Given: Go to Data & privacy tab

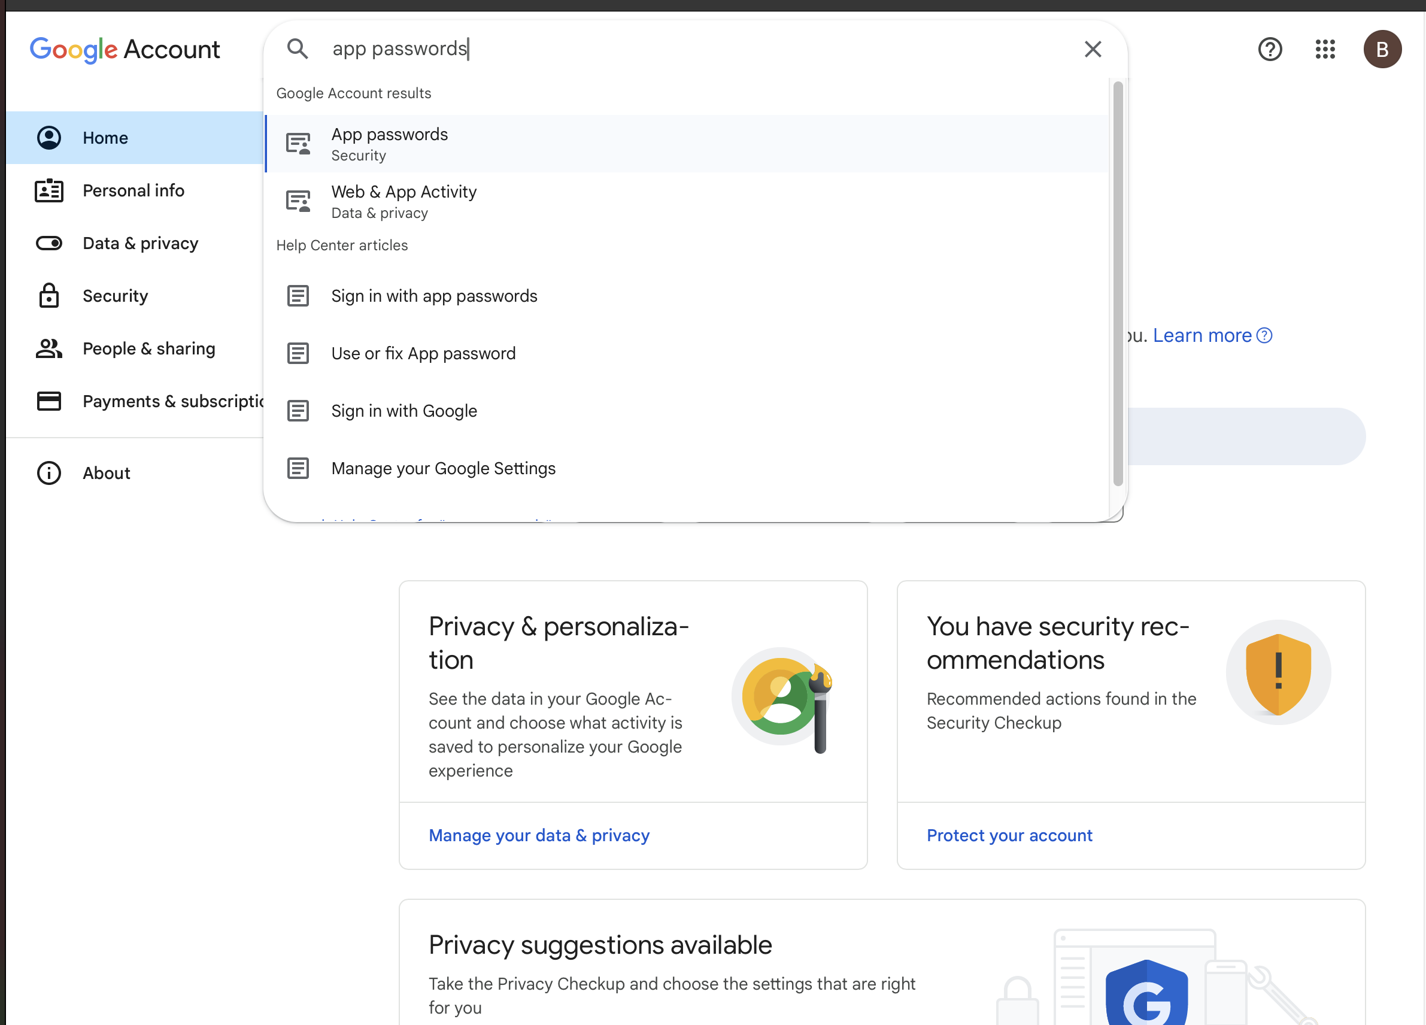Looking at the screenshot, I should tap(140, 243).
